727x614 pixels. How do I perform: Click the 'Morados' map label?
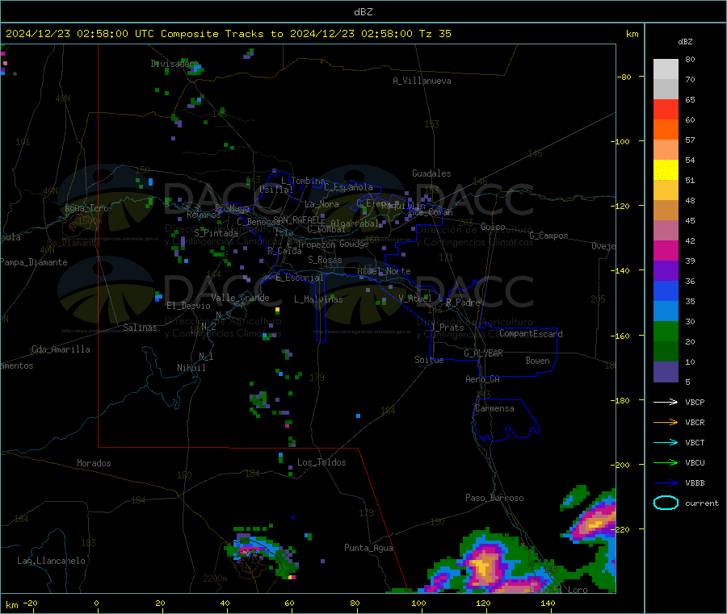[95, 463]
